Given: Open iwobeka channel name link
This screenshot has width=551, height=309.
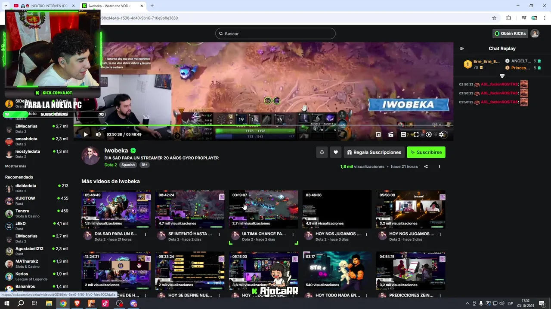Looking at the screenshot, I should pyautogui.click(x=116, y=151).
